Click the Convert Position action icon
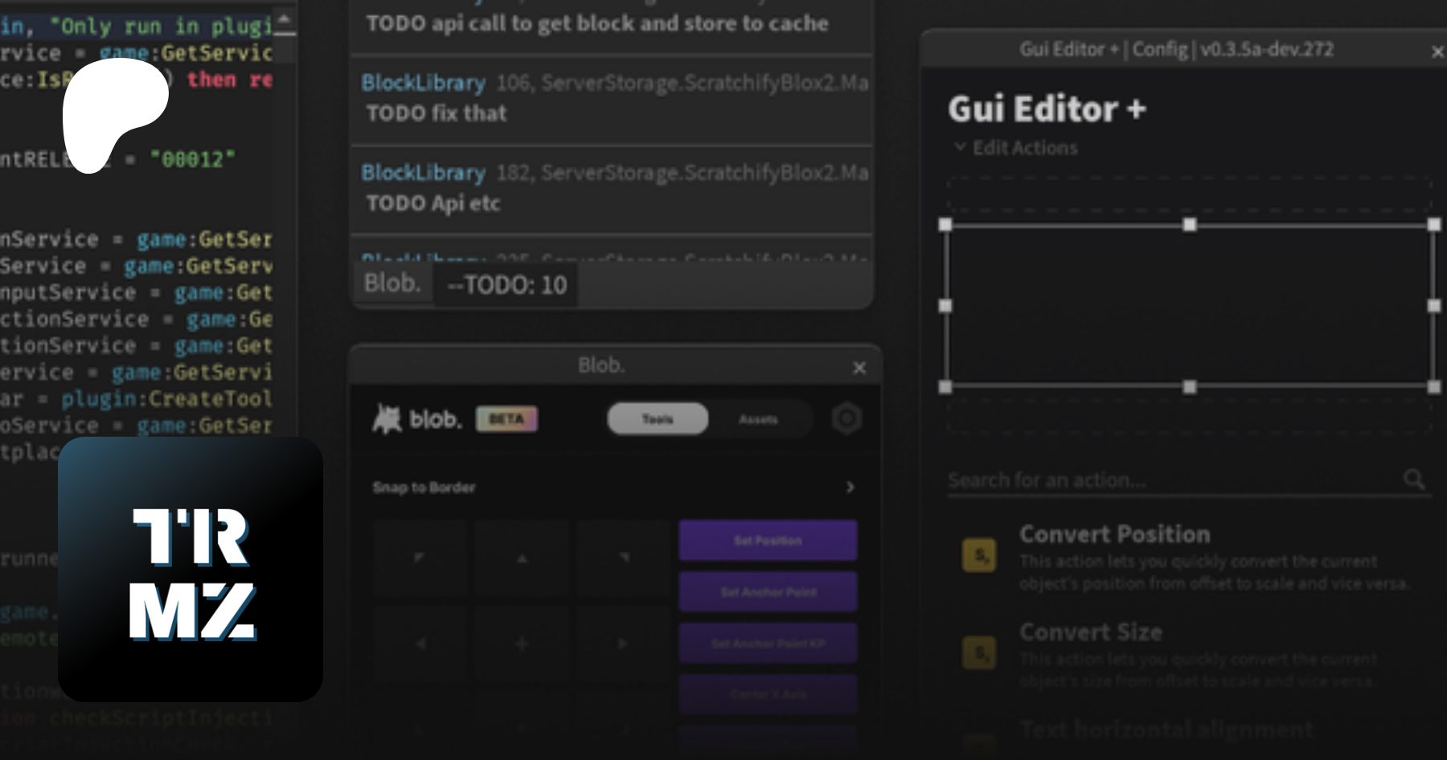The height and width of the screenshot is (760, 1447). coord(979,555)
